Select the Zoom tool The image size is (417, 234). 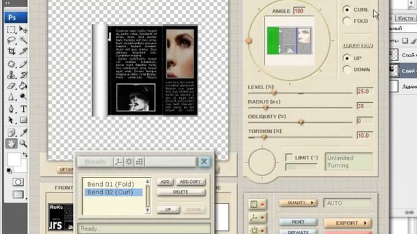point(23,144)
